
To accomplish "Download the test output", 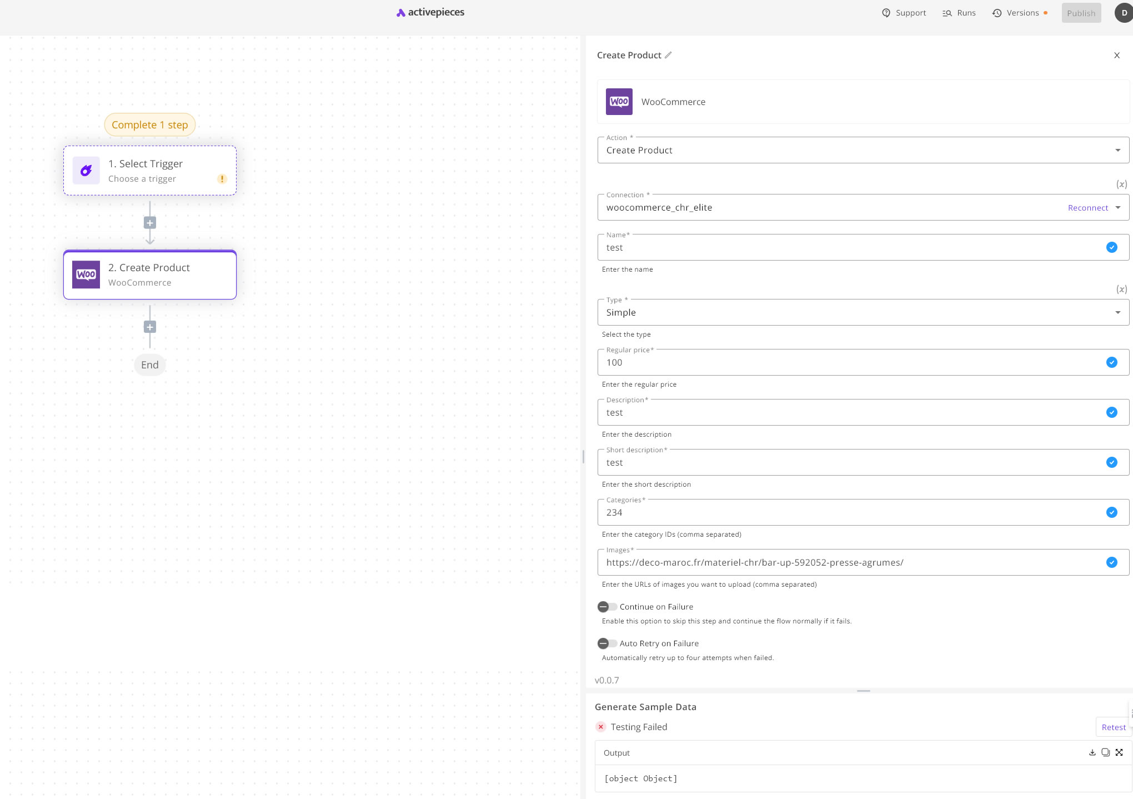I will coord(1092,752).
